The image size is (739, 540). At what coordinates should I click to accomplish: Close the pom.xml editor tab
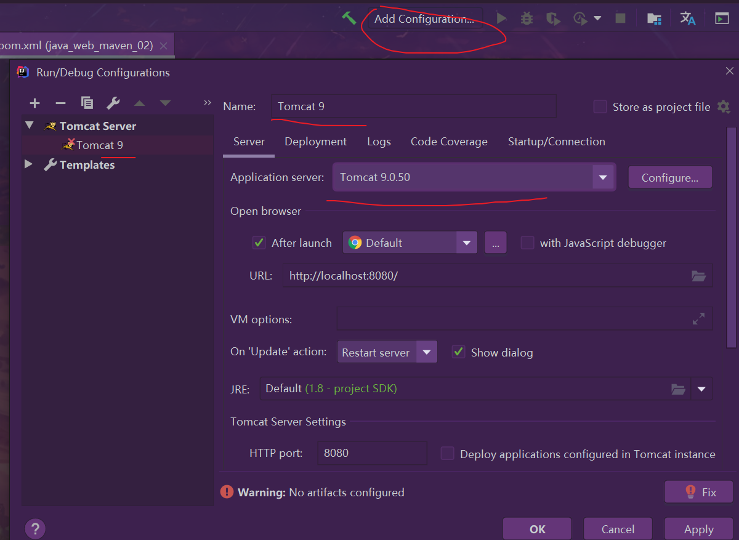coord(163,46)
